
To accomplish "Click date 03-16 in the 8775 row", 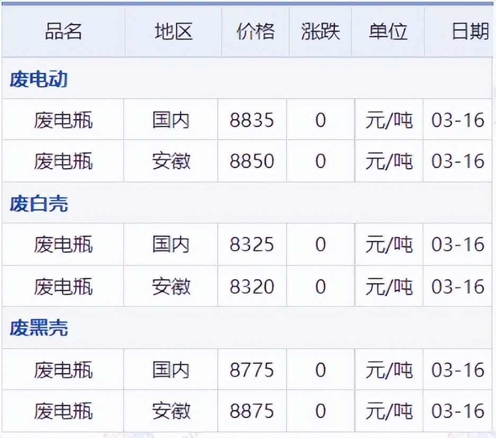I will [458, 370].
